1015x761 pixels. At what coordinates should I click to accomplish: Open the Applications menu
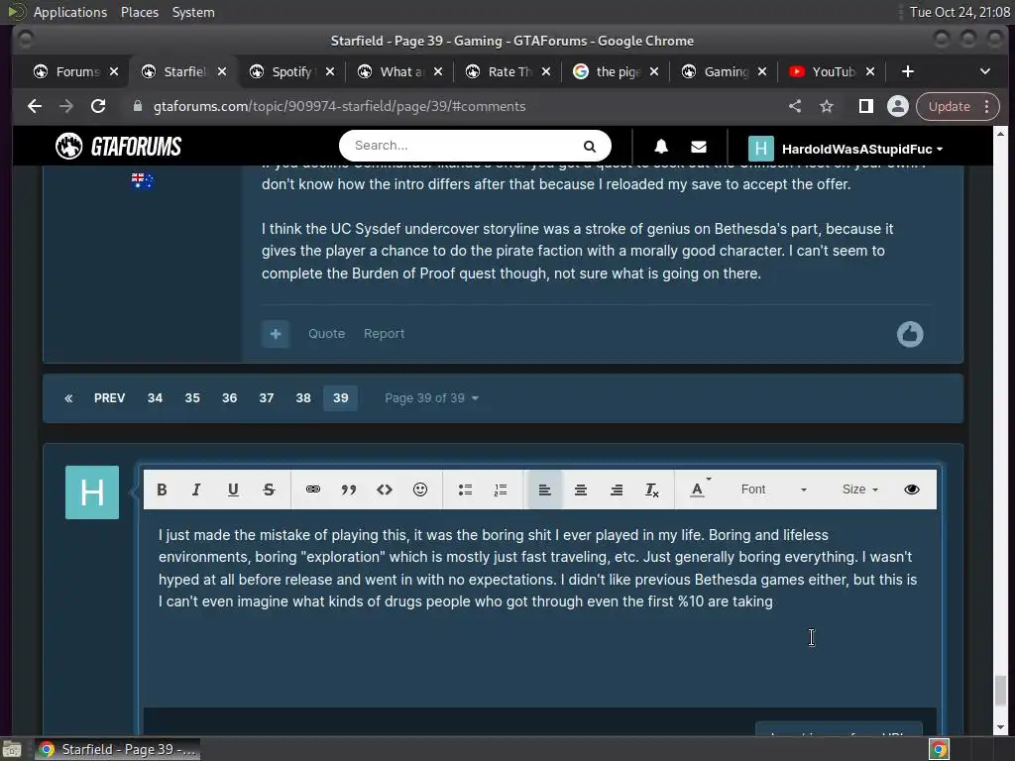pos(70,12)
